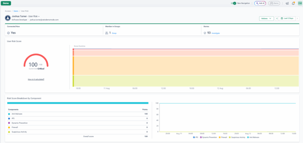Click Joshua Turner's profile avatar icon

pyautogui.click(x=8, y=18)
